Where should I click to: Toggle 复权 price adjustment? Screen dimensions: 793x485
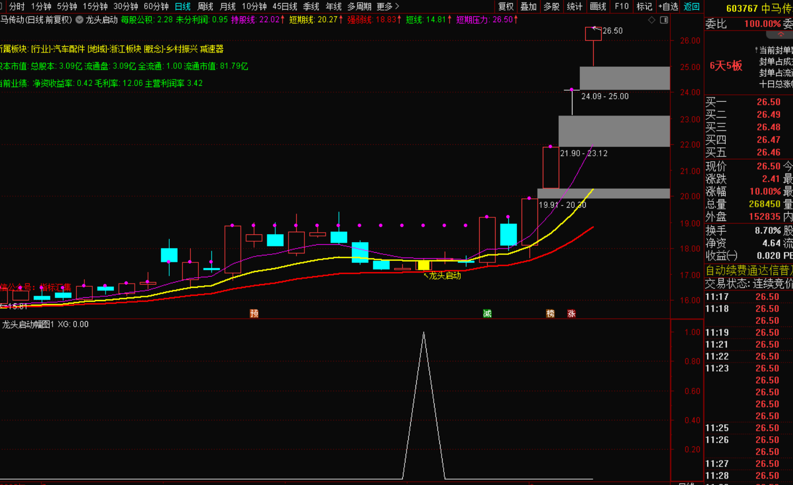pyautogui.click(x=506, y=6)
